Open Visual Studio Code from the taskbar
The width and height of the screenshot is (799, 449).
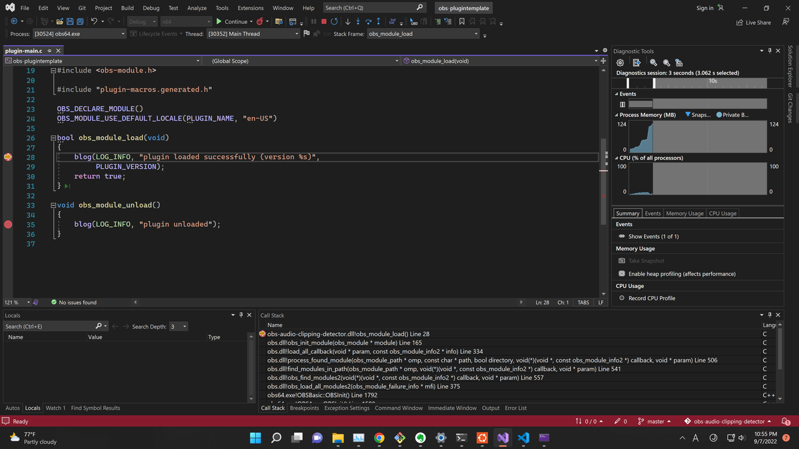[523, 438]
